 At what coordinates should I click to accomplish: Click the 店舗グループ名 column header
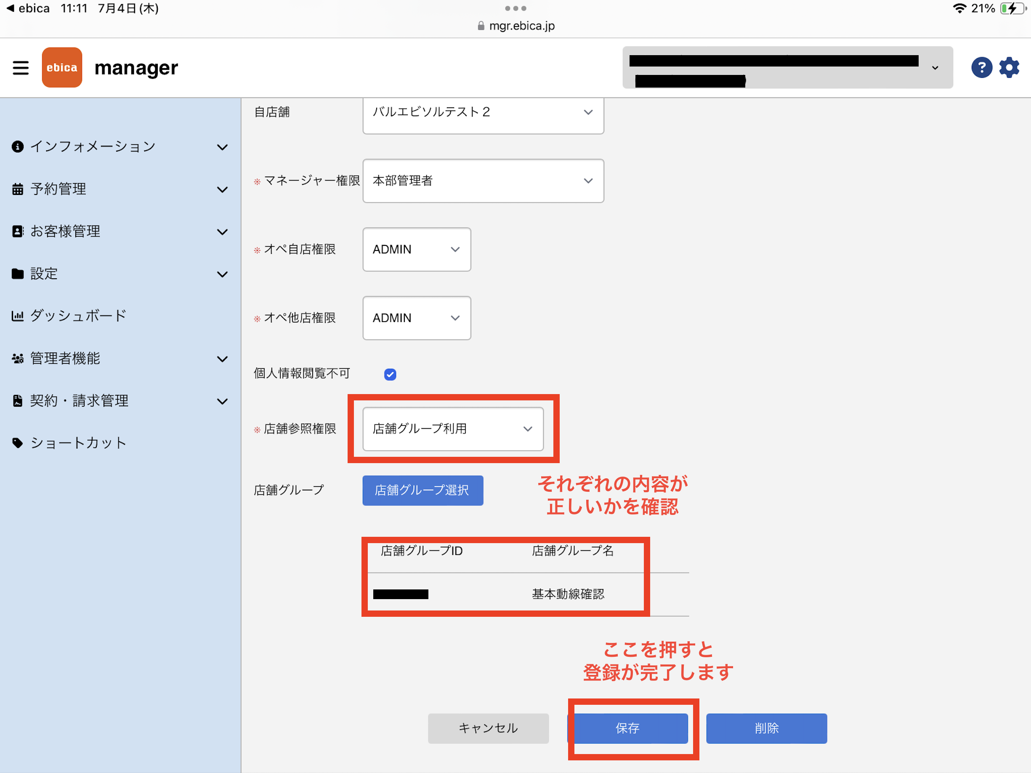(x=573, y=551)
